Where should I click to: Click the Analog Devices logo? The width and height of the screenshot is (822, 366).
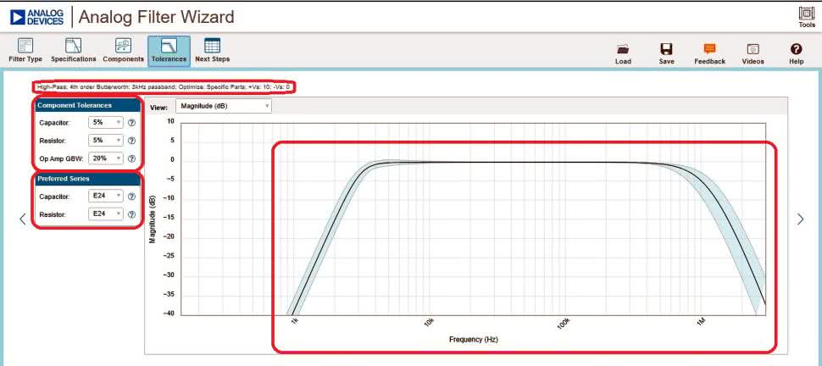pos(36,17)
